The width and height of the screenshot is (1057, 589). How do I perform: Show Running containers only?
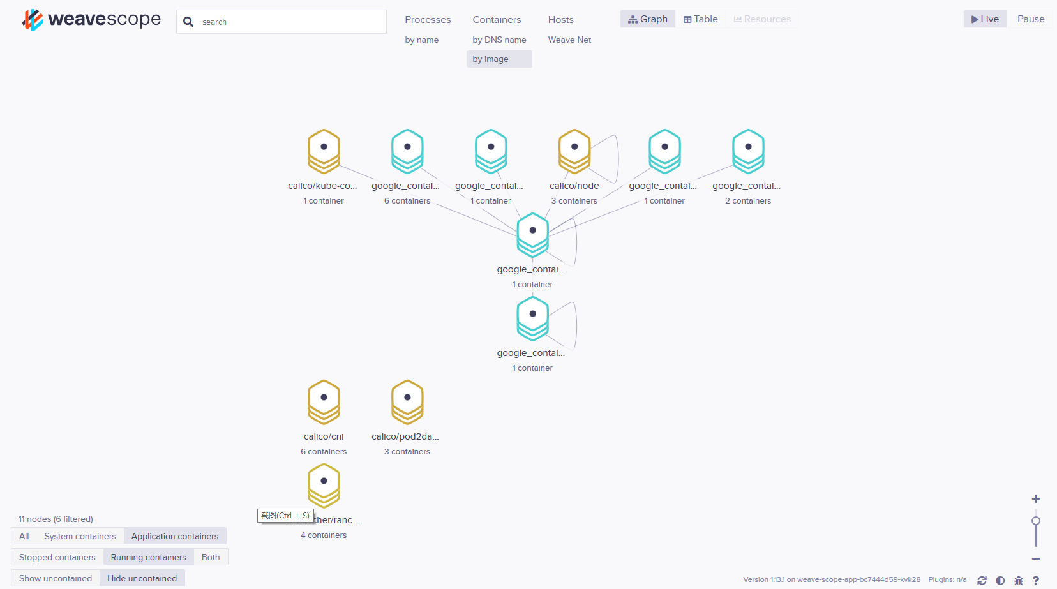(149, 557)
